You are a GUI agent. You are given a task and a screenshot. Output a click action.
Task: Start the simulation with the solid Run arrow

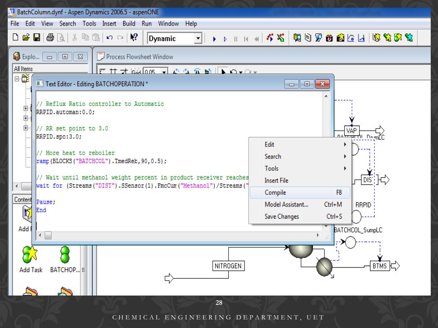214,39
